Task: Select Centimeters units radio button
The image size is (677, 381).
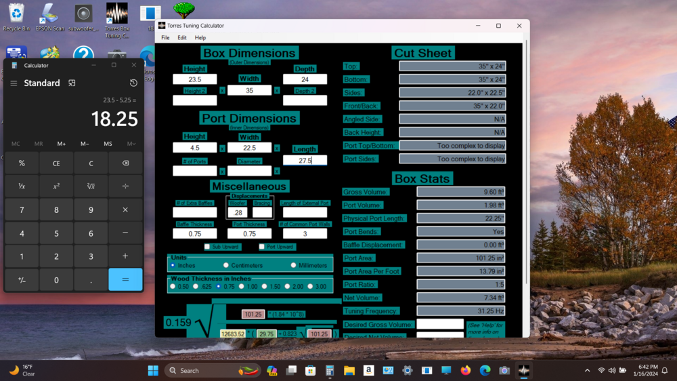Action: [x=226, y=265]
